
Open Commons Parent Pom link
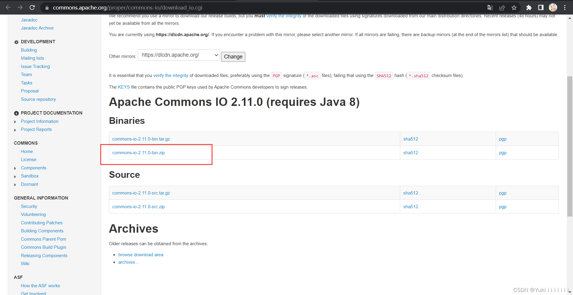tap(44, 239)
